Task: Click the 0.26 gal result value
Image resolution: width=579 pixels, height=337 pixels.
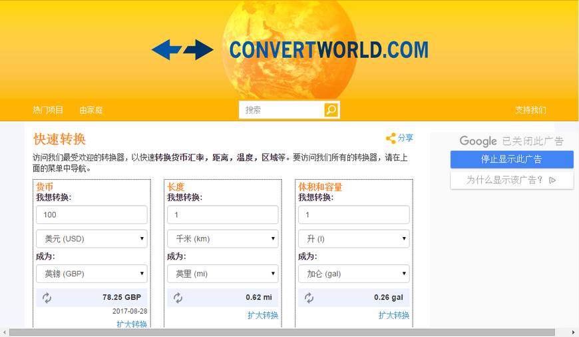Action: click(389, 297)
